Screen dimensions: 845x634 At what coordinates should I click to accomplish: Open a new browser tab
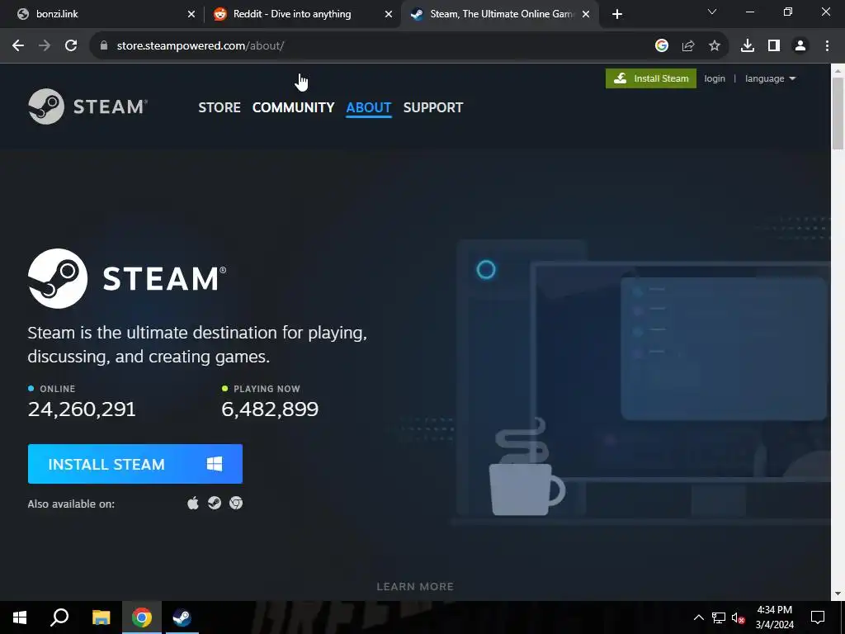point(617,14)
